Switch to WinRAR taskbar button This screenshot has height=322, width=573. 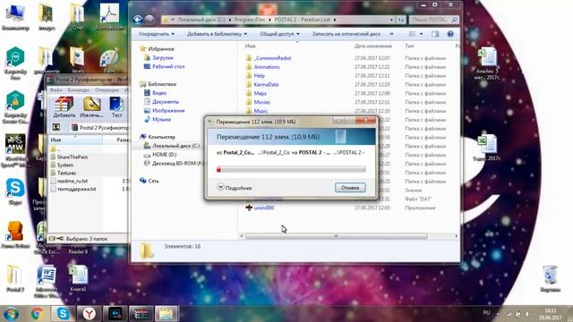pos(141,314)
